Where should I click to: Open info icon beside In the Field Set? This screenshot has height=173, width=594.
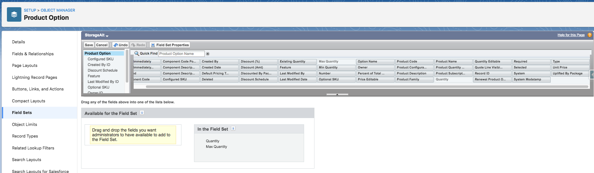click(233, 128)
